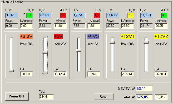Click the +5VS voltage reading 4,7554

pos(79,15)
